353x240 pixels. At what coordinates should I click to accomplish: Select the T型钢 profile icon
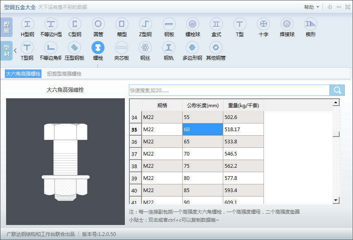pos(27,48)
